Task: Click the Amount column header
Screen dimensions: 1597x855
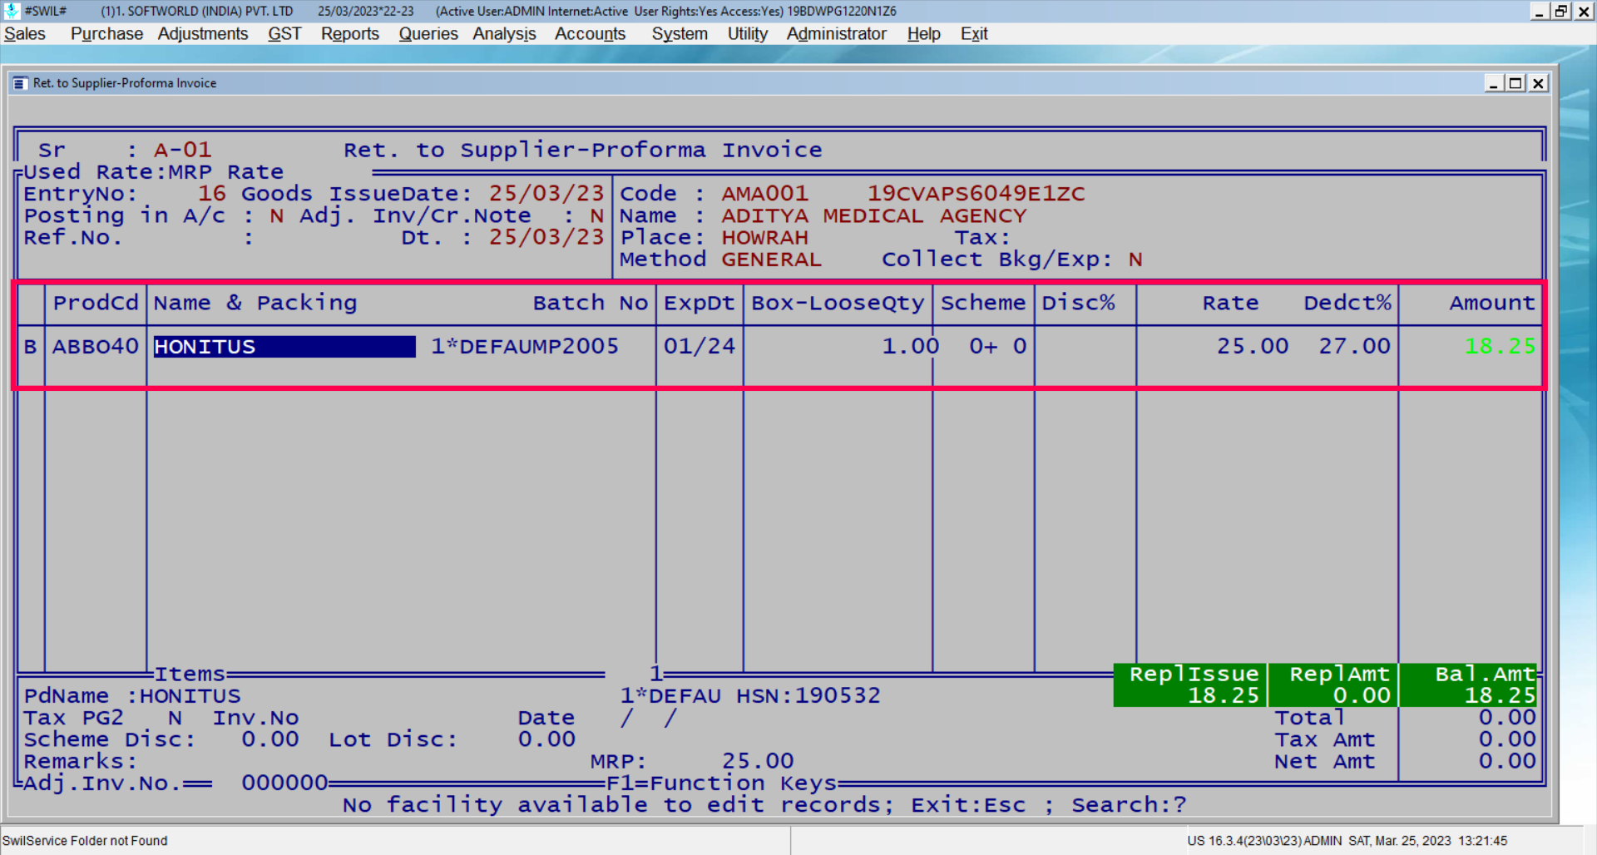Action: [1492, 303]
